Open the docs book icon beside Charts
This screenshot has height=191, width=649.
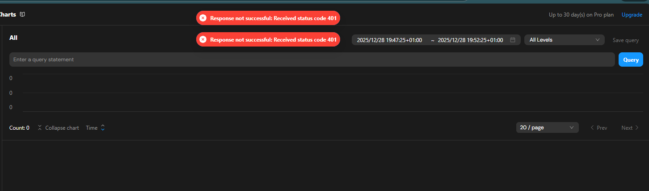point(22,14)
